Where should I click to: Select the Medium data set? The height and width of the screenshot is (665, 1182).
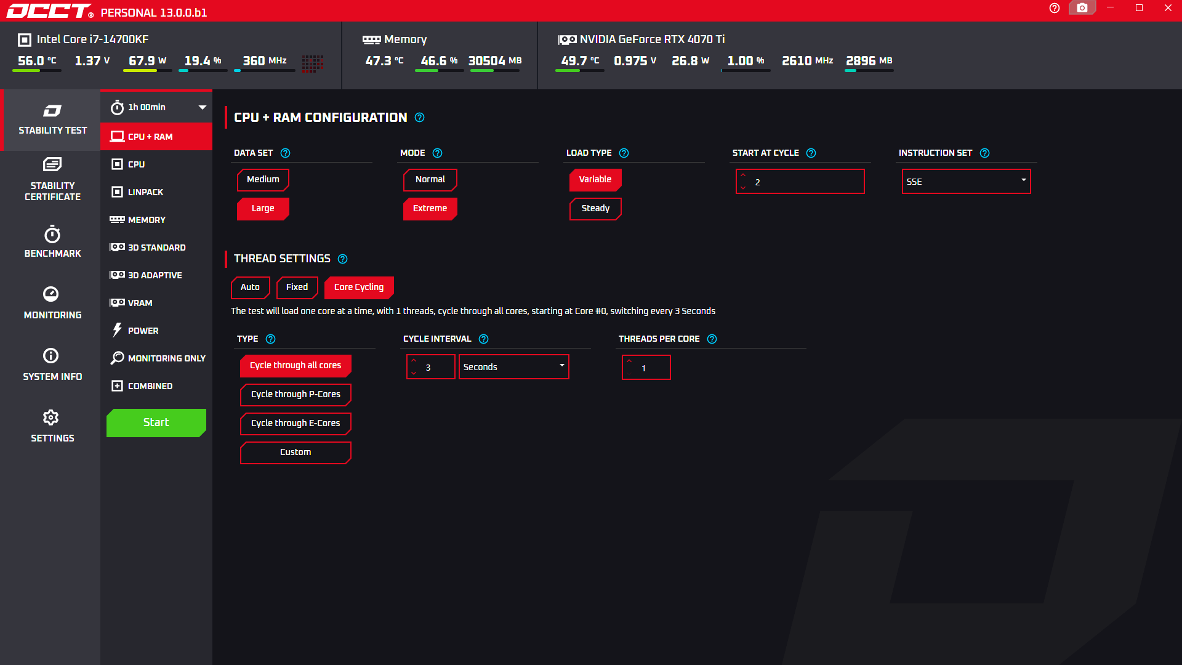(263, 179)
